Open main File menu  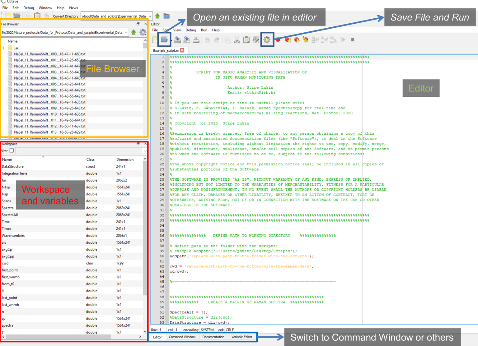(5, 8)
